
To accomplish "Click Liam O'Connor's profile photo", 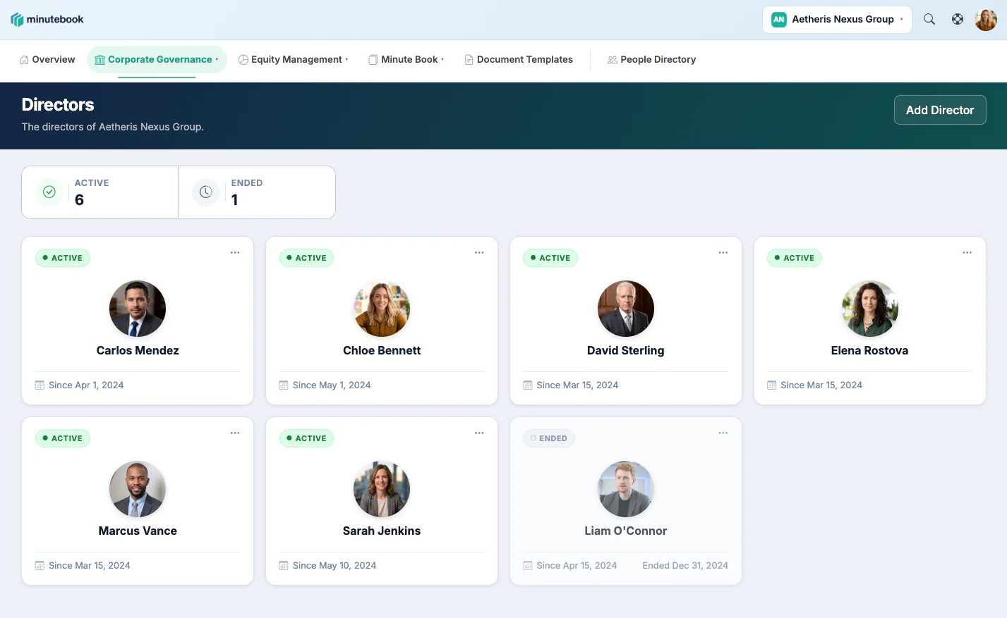I will point(626,489).
